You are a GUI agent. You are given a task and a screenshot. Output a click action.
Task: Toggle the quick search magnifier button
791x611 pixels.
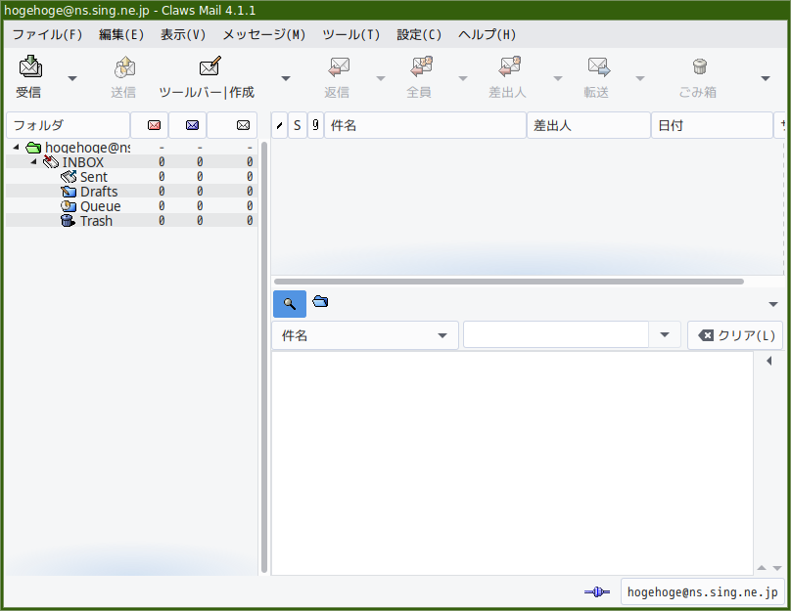[290, 304]
